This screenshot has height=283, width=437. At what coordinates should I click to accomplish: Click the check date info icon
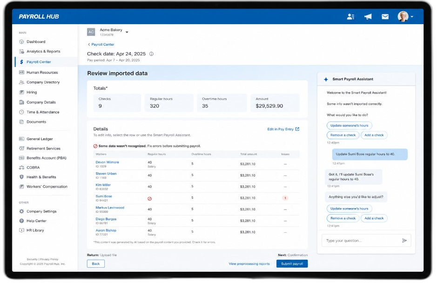click(x=151, y=54)
